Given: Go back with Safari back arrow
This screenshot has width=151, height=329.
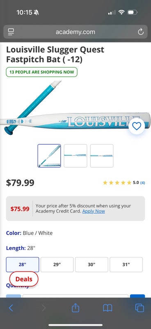Looking at the screenshot, I should pyautogui.click(x=11, y=308).
